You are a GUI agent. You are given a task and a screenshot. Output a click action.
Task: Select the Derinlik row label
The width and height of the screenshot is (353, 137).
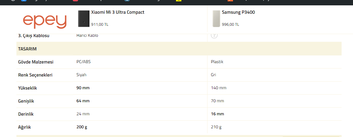tap(26, 114)
